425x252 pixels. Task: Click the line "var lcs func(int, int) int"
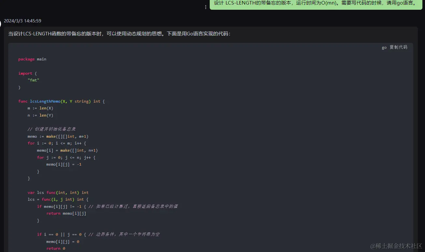pyautogui.click(x=58, y=193)
